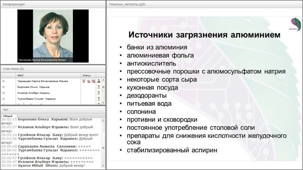Screen dimensions: 303x170
Task: Click the microphone status icon for Чернецова Лариса
Action: pos(84,81)
